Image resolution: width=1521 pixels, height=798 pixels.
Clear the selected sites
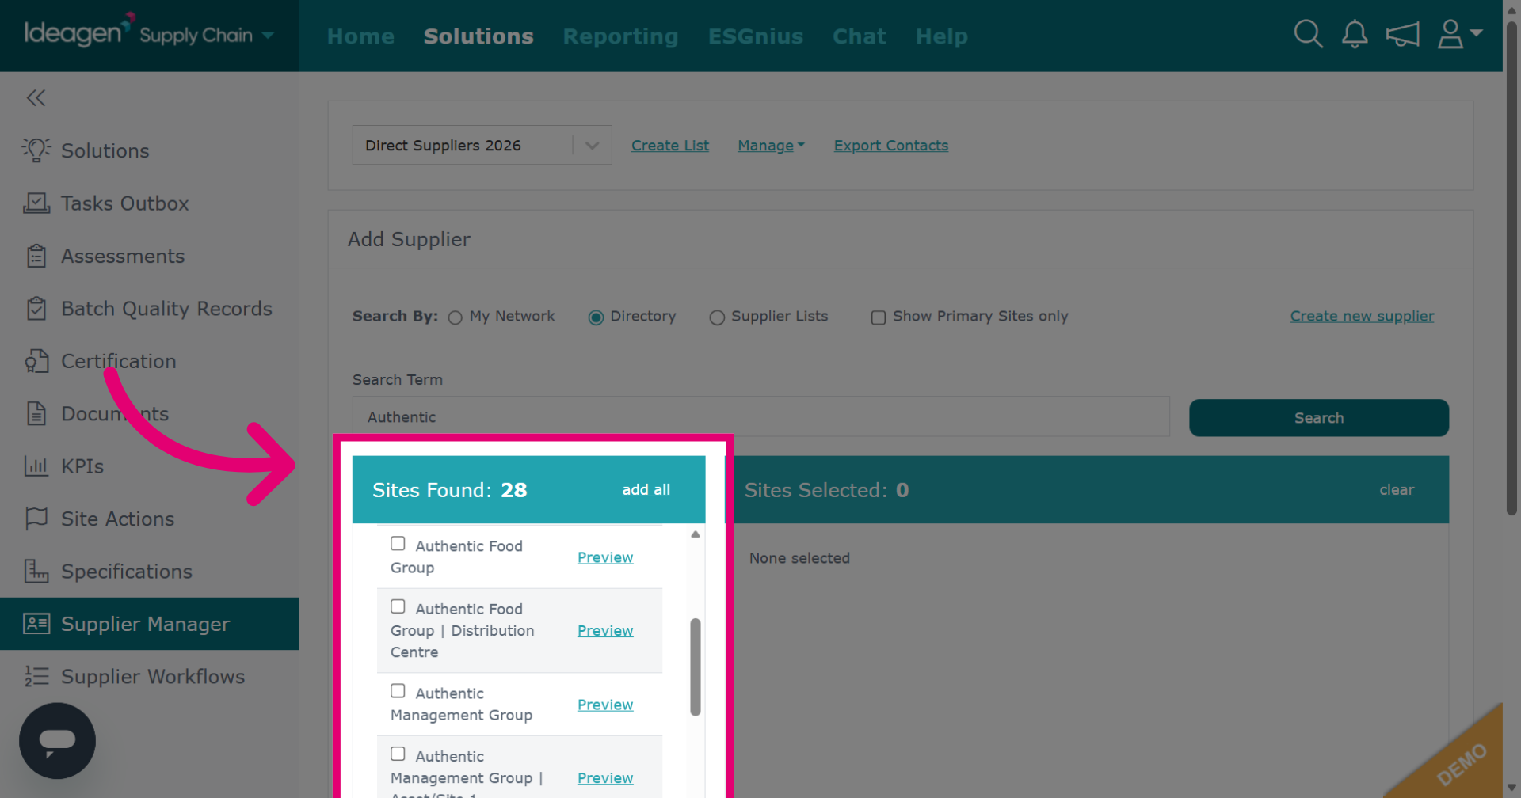tap(1397, 489)
